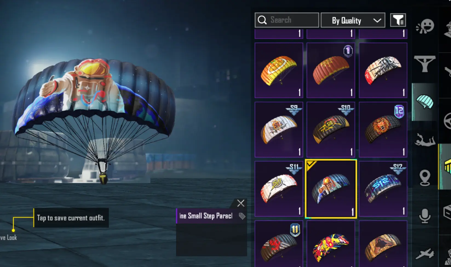Select the skydiving trail category icon
This screenshot has width=451, height=267.
(x=425, y=139)
